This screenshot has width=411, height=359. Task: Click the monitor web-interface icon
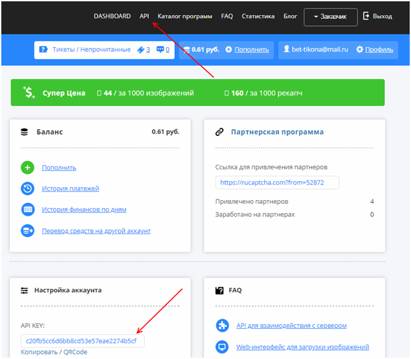(223, 347)
